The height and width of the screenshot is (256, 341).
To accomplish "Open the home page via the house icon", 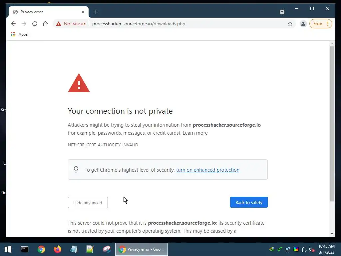I will (x=45, y=24).
